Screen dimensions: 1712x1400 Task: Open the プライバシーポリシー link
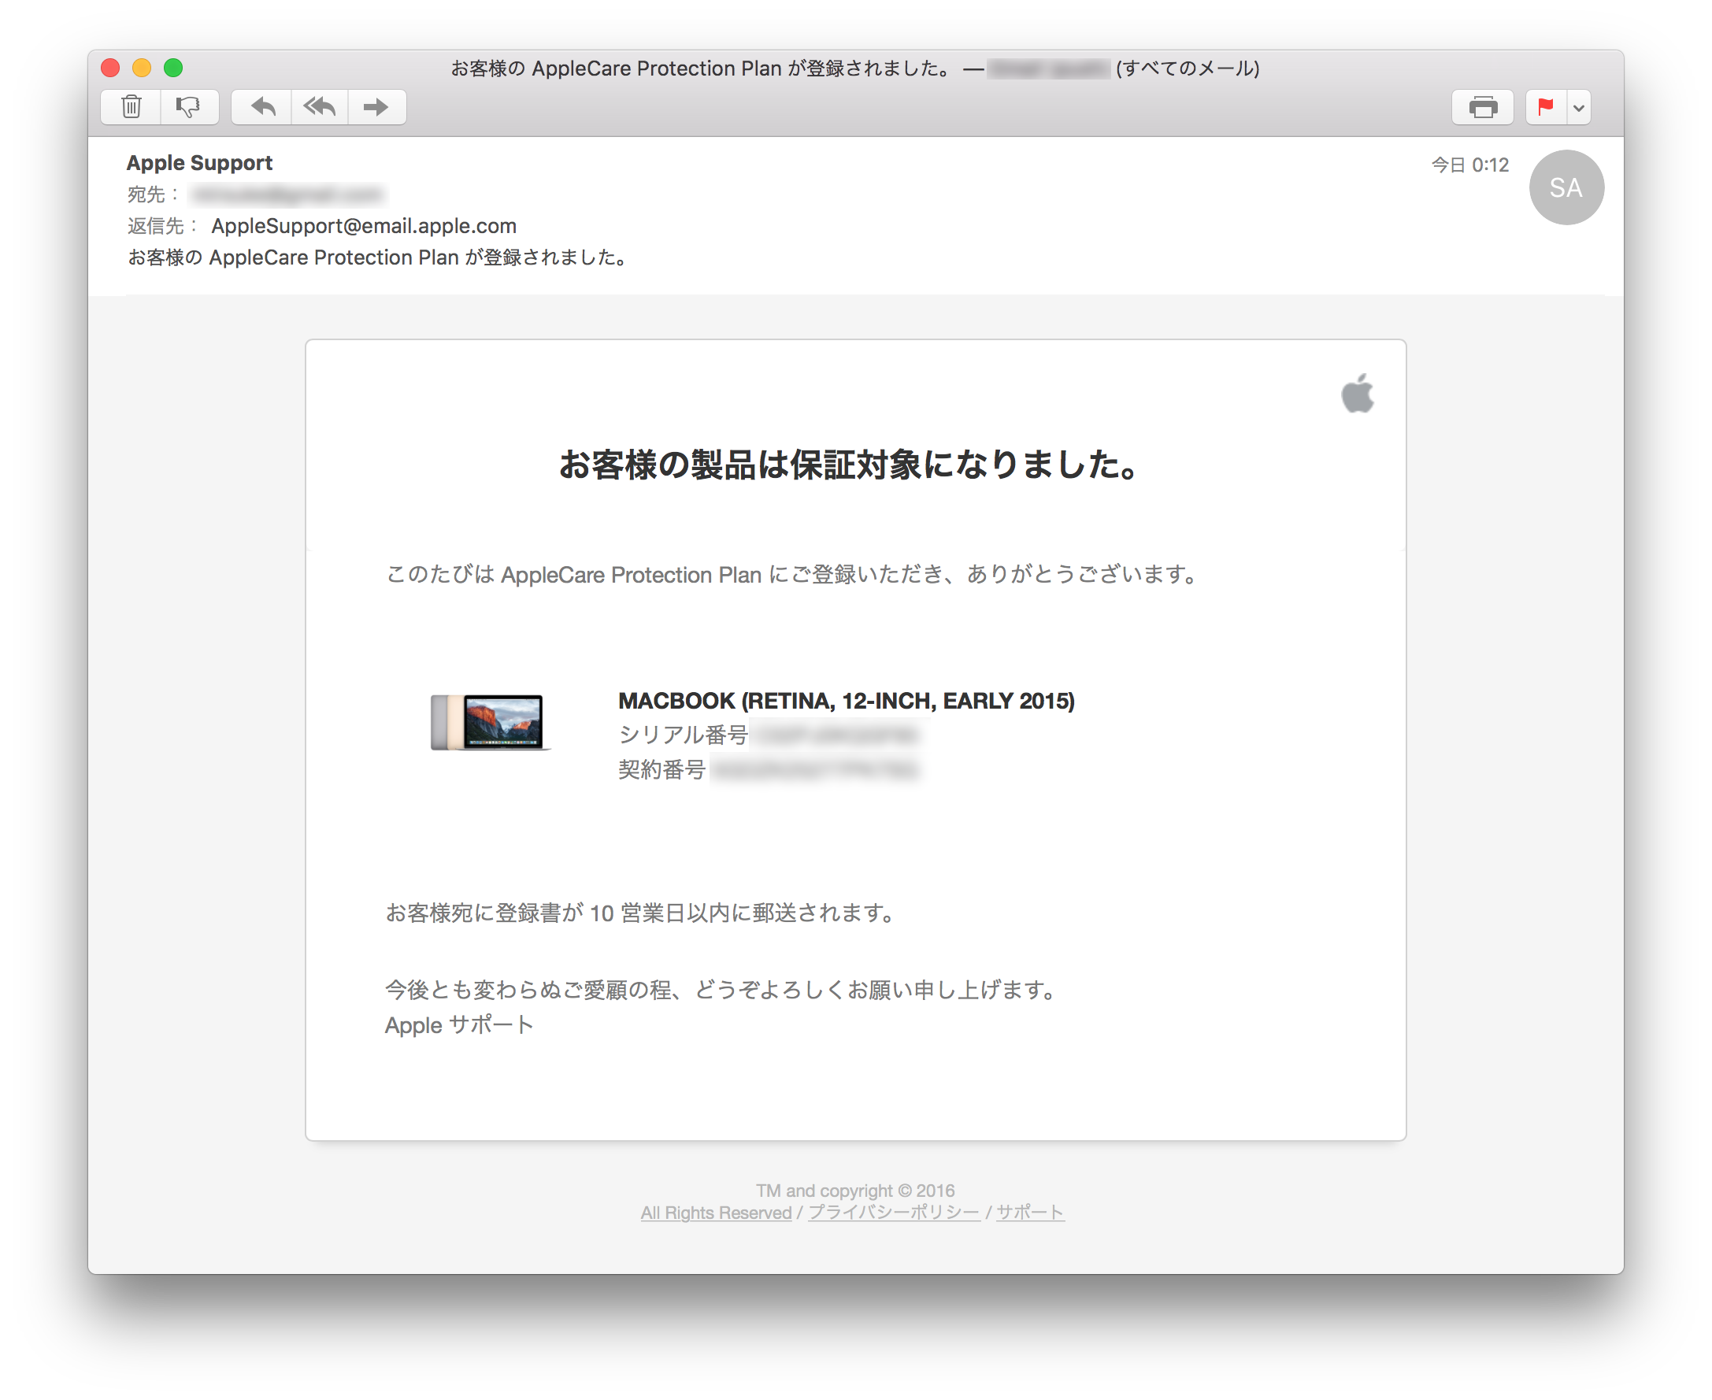[894, 1212]
